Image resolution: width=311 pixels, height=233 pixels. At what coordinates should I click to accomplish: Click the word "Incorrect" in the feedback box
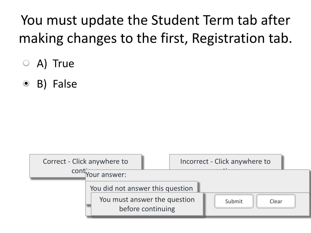pyautogui.click(x=194, y=161)
